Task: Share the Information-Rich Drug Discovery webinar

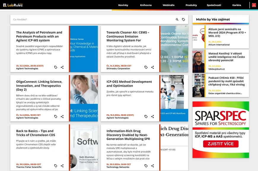Action: (152, 166)
